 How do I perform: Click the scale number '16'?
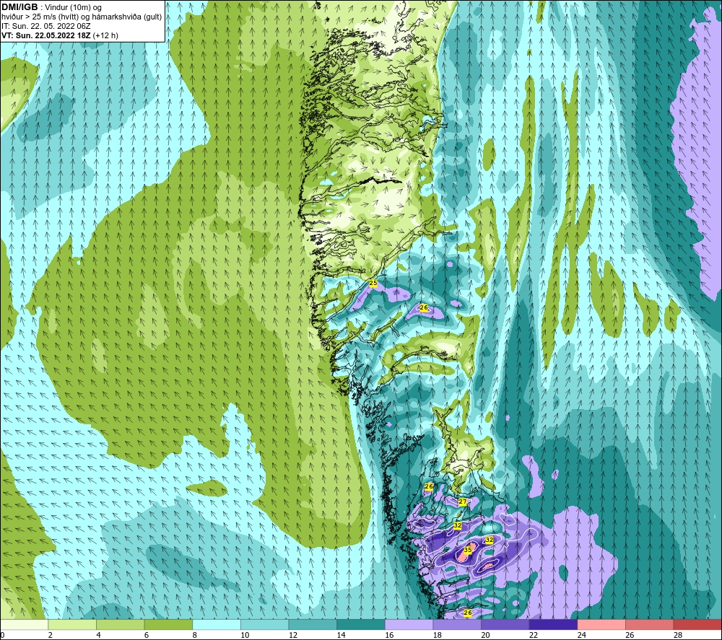(x=389, y=635)
